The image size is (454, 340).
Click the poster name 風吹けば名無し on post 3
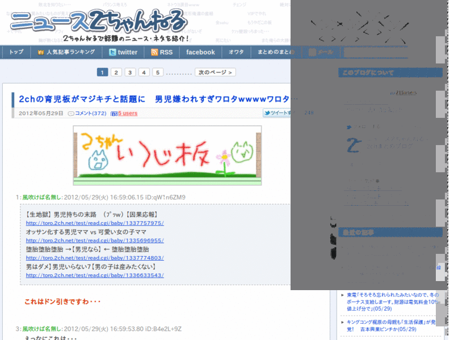(x=41, y=329)
